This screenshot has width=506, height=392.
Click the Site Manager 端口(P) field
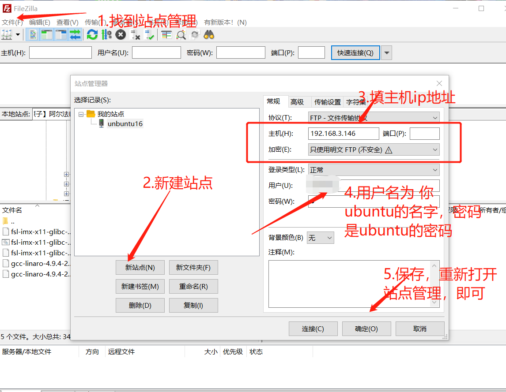point(425,134)
